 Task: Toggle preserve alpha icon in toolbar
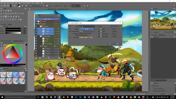[x=47, y=6]
